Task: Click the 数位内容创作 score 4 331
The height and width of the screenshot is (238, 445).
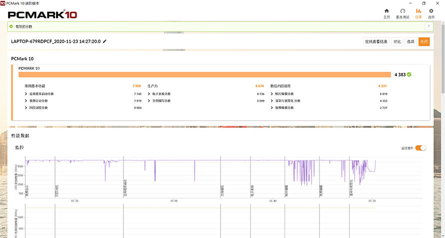Action: (x=382, y=86)
